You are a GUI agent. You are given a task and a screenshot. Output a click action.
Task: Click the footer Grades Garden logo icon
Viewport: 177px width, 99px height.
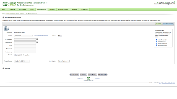pyautogui.click(x=88, y=78)
